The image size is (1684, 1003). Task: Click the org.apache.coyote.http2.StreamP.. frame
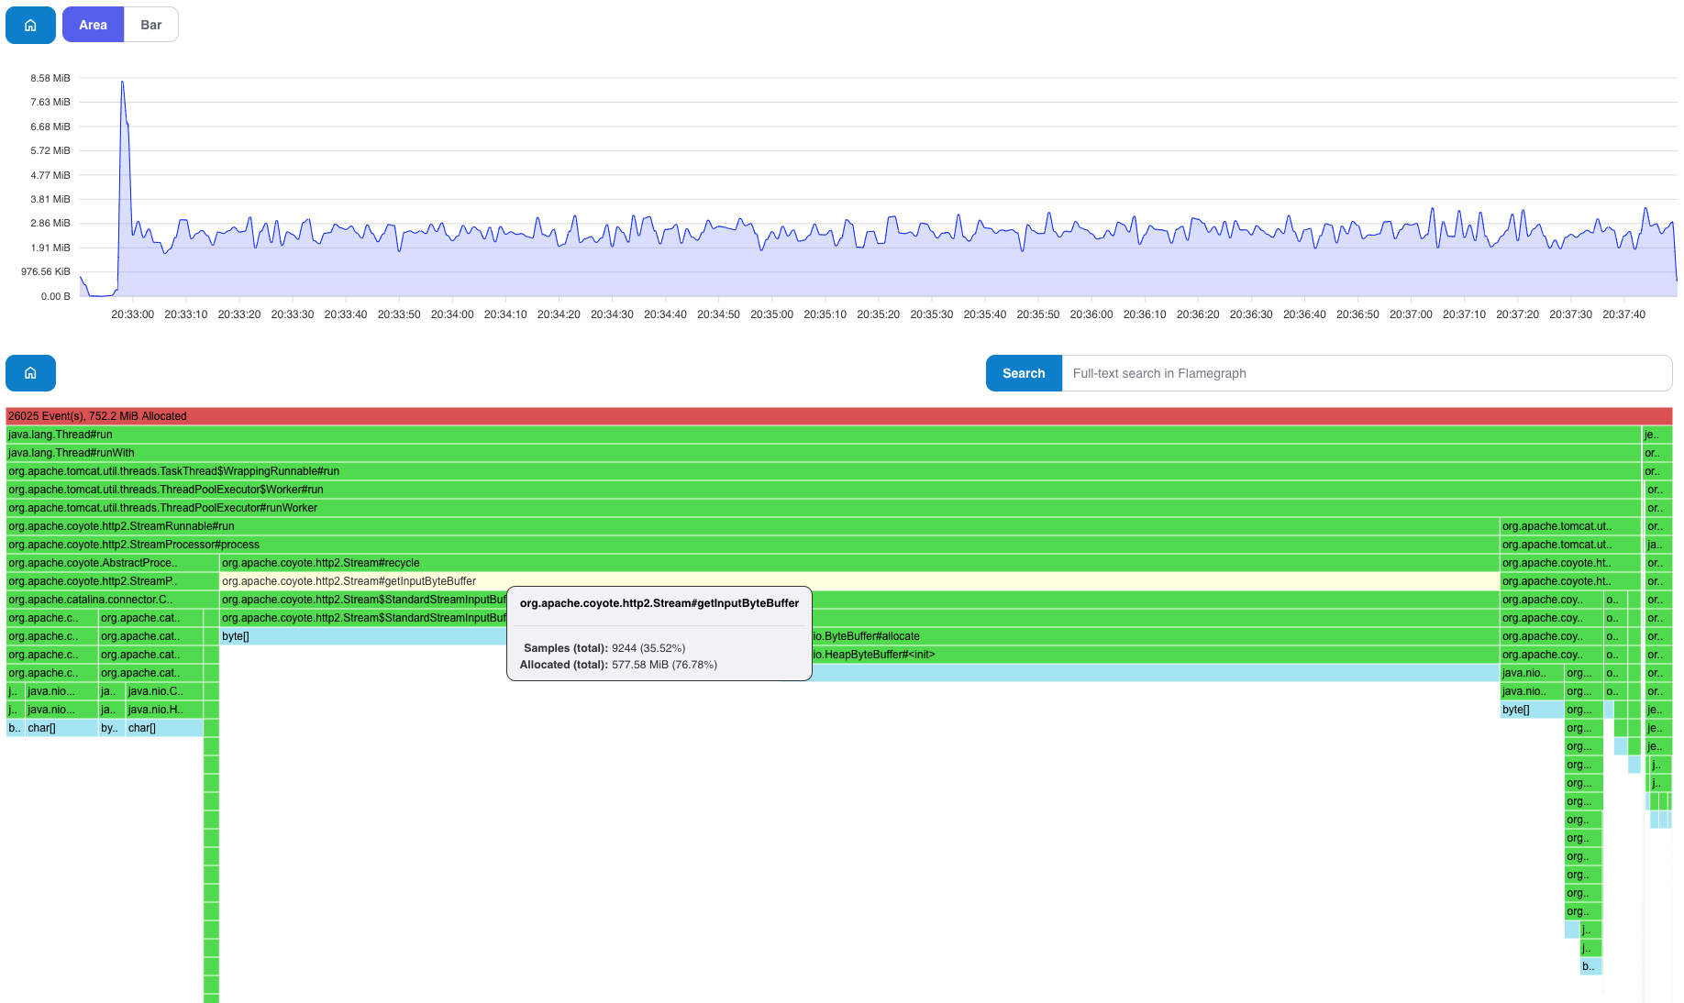112,581
